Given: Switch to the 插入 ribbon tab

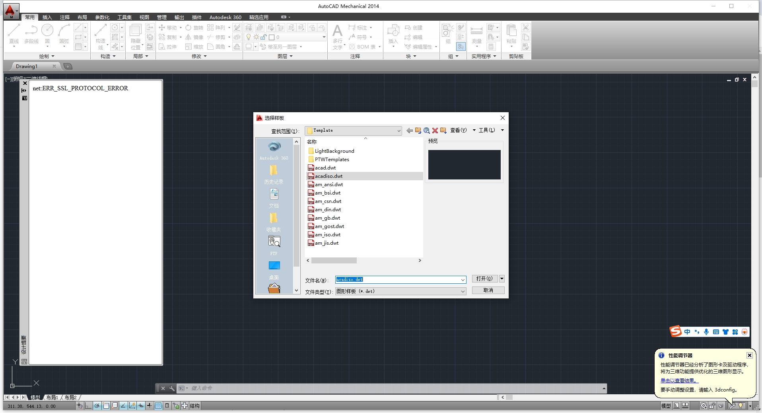Looking at the screenshot, I should pos(47,17).
